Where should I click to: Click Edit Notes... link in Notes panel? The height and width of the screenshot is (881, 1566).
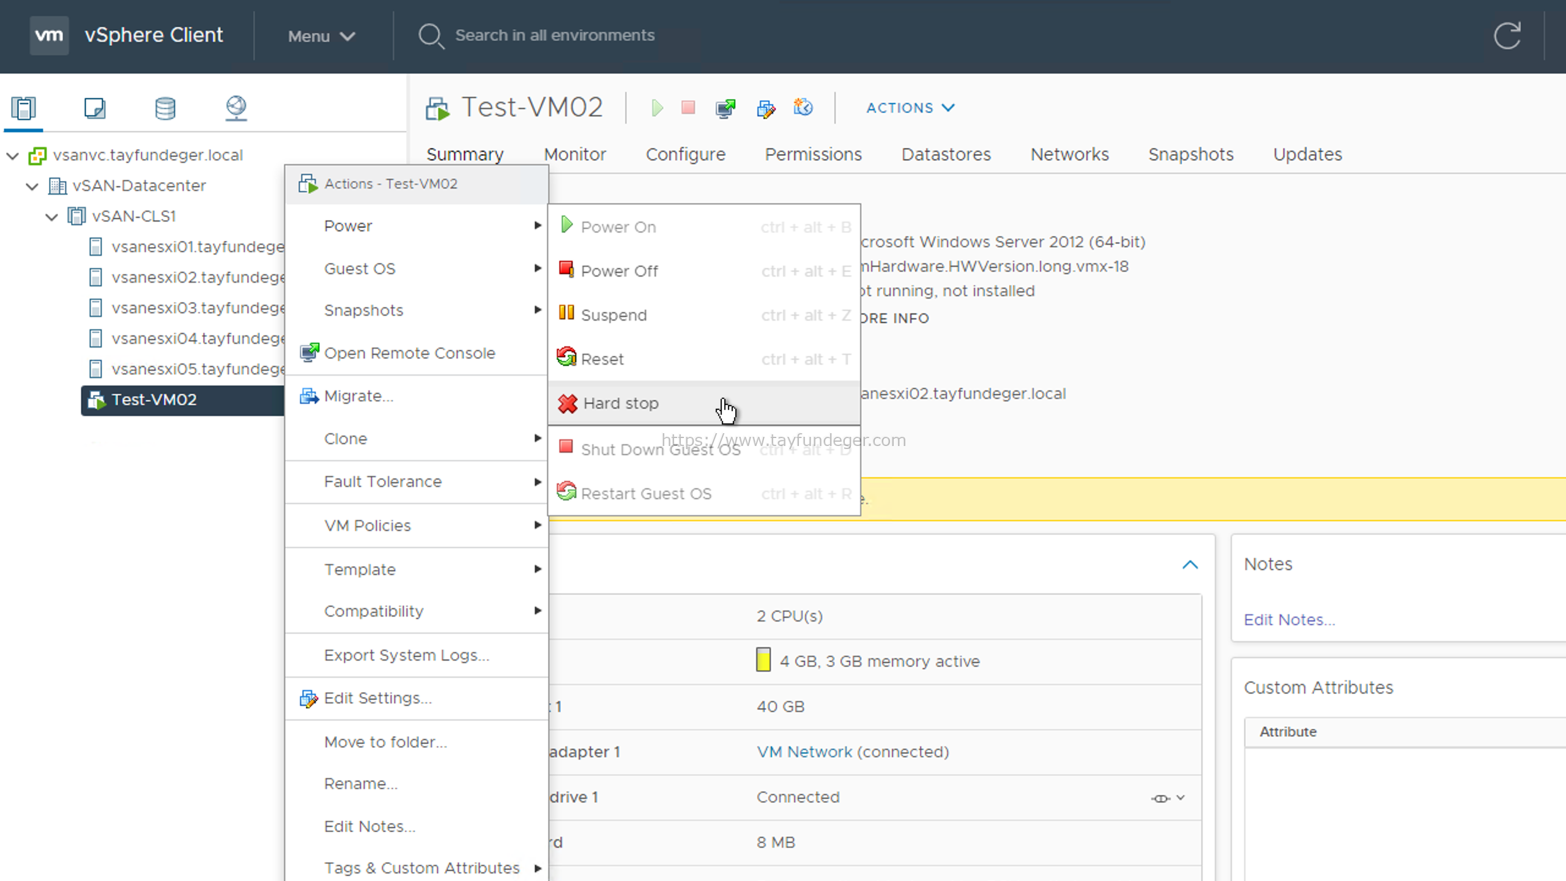coord(1289,620)
